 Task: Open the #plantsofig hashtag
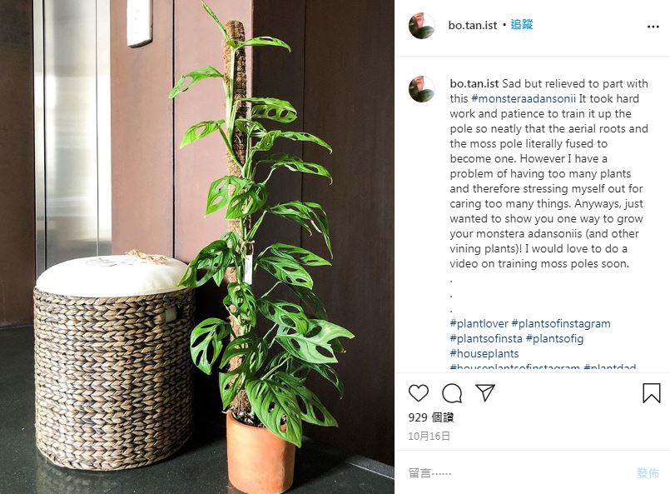pos(554,338)
